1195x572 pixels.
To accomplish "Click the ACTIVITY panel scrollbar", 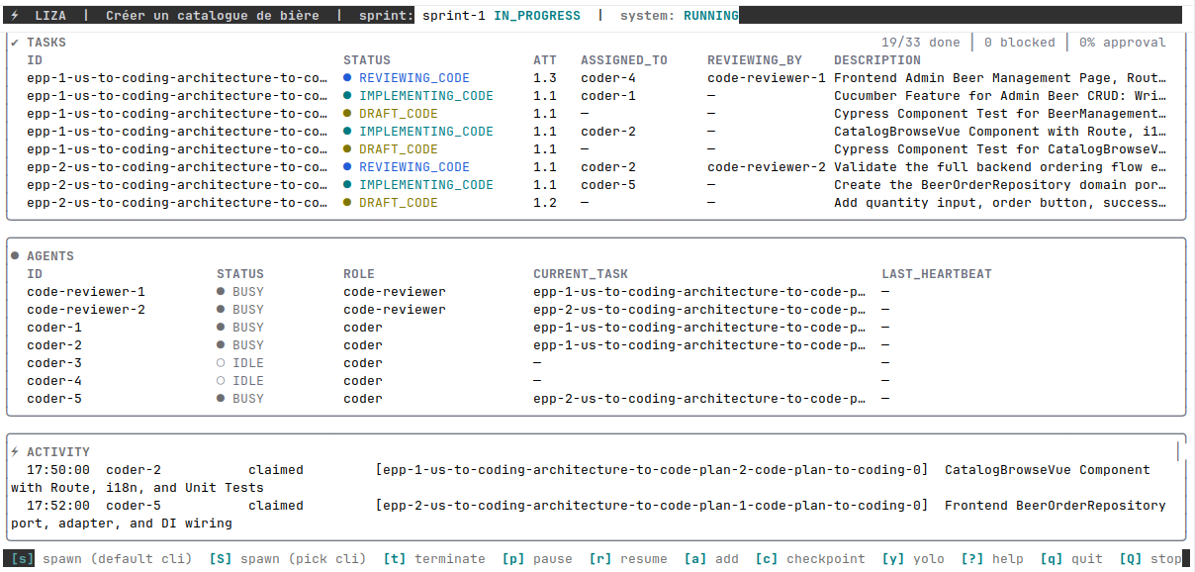I will tap(1177, 452).
